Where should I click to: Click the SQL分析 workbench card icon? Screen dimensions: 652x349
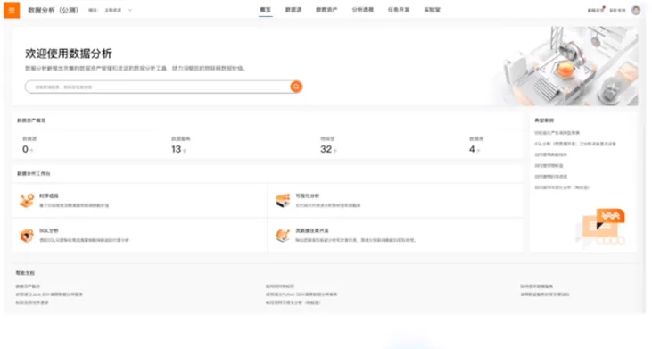27,236
